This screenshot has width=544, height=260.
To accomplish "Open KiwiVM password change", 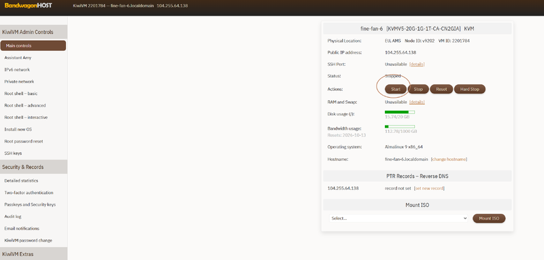I will click(x=28, y=240).
